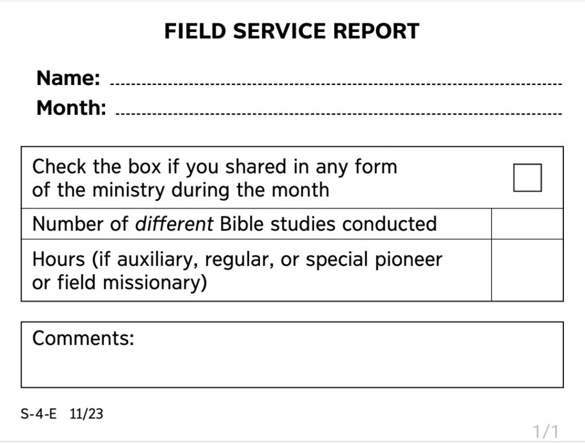Click the bold Month: label
Viewport: 585px width, 443px height.
[71, 108]
